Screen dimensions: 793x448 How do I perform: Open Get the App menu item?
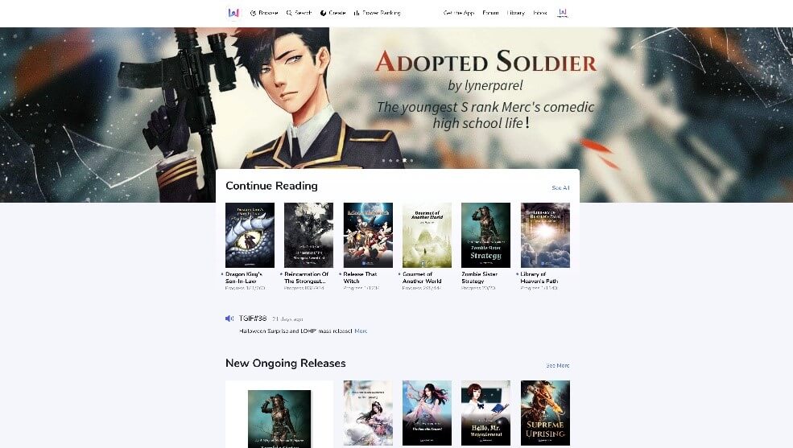pyautogui.click(x=459, y=13)
